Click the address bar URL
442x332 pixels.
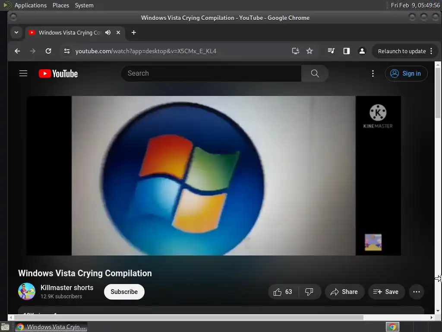click(x=146, y=51)
